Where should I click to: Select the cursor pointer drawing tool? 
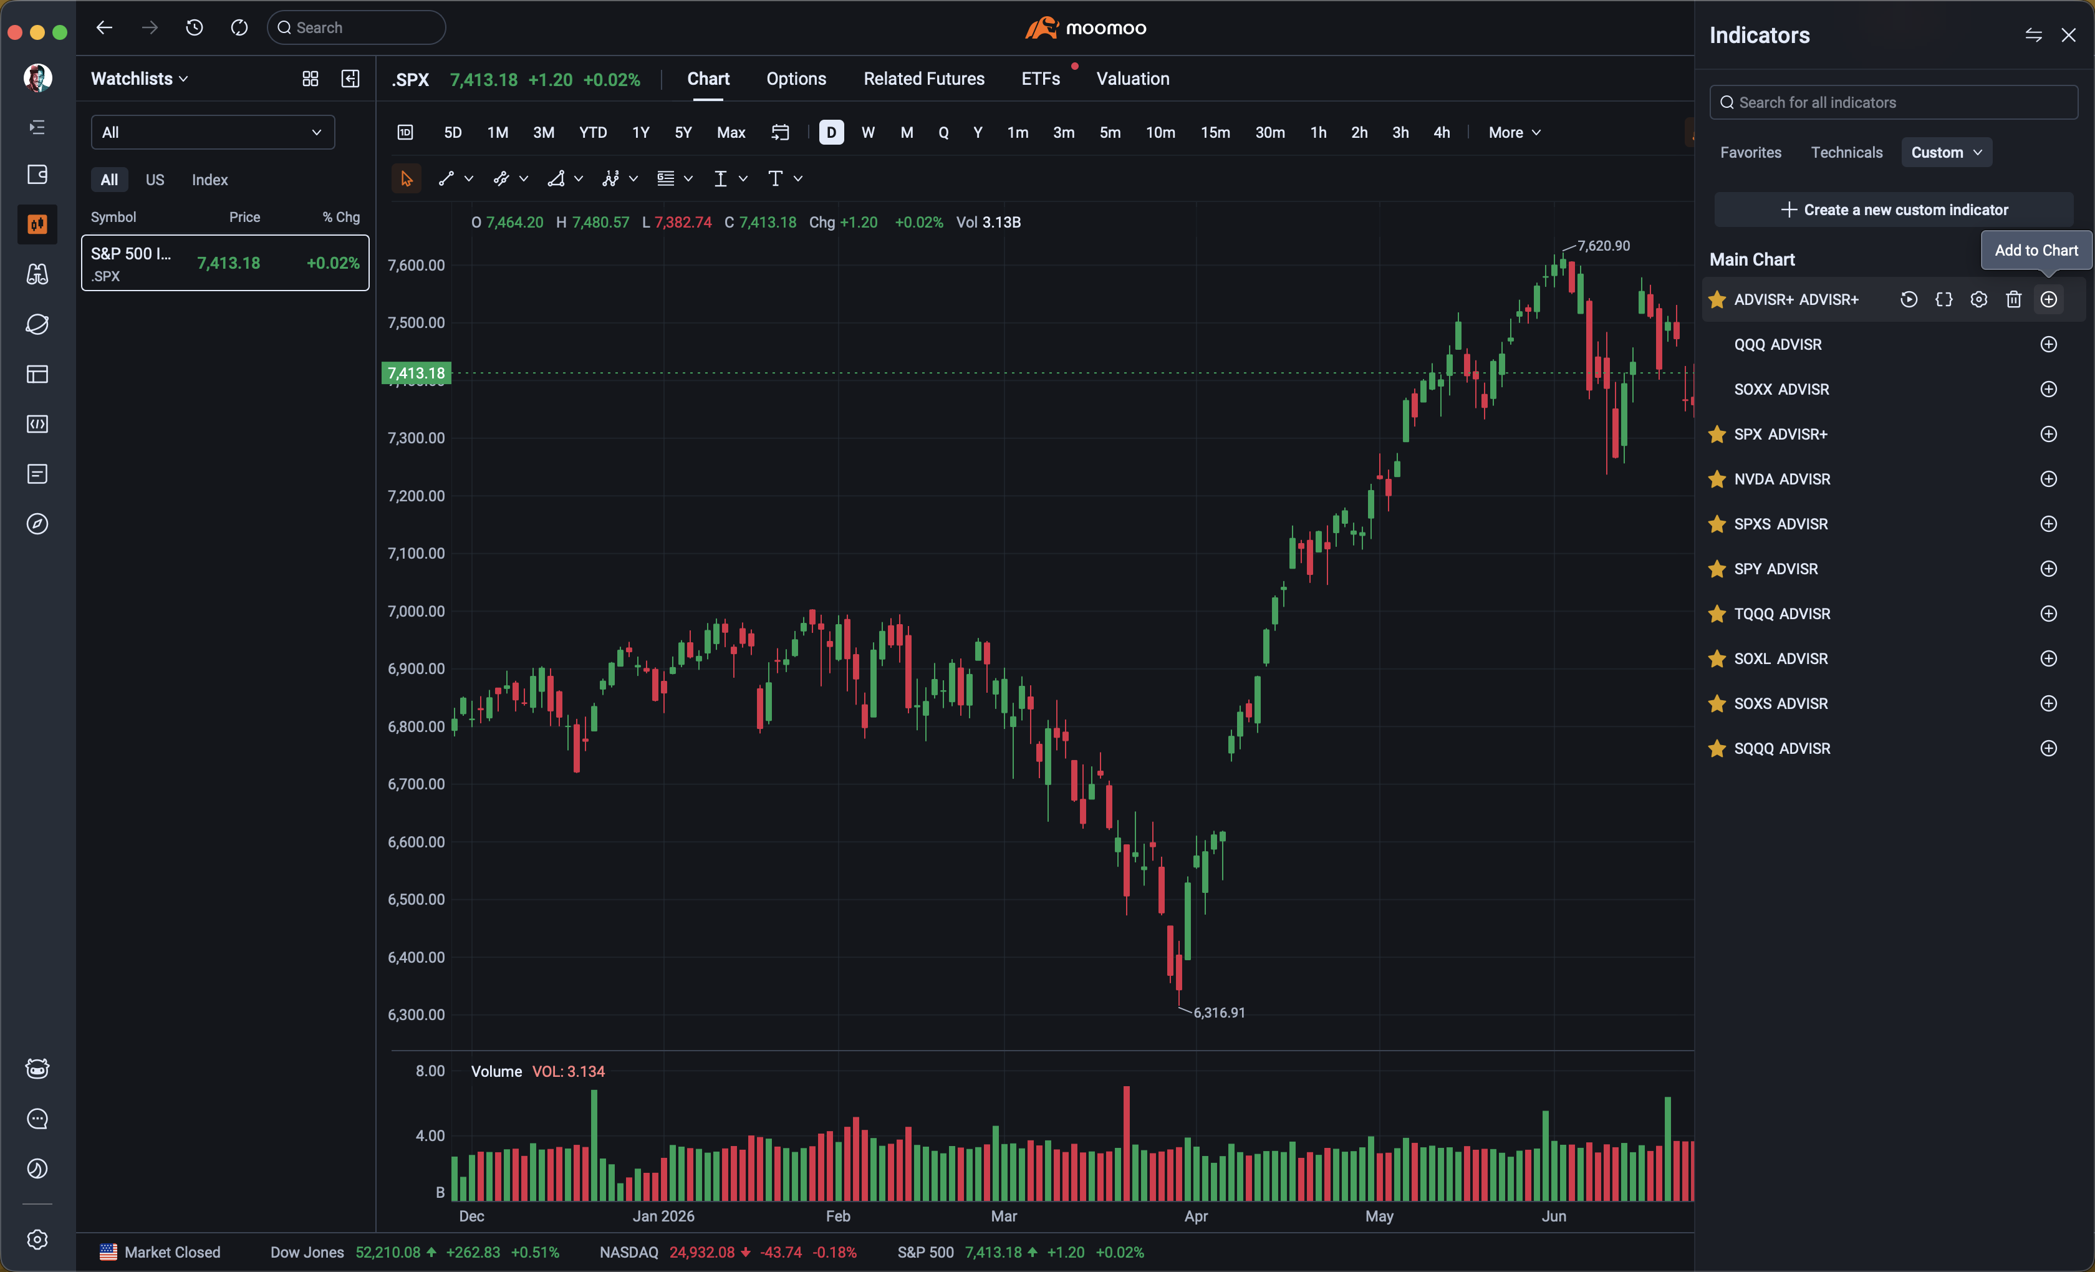tap(407, 178)
